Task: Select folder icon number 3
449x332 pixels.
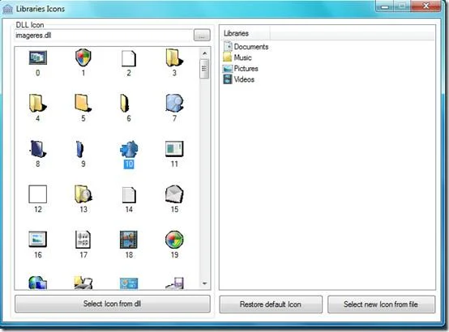Action: 174,57
